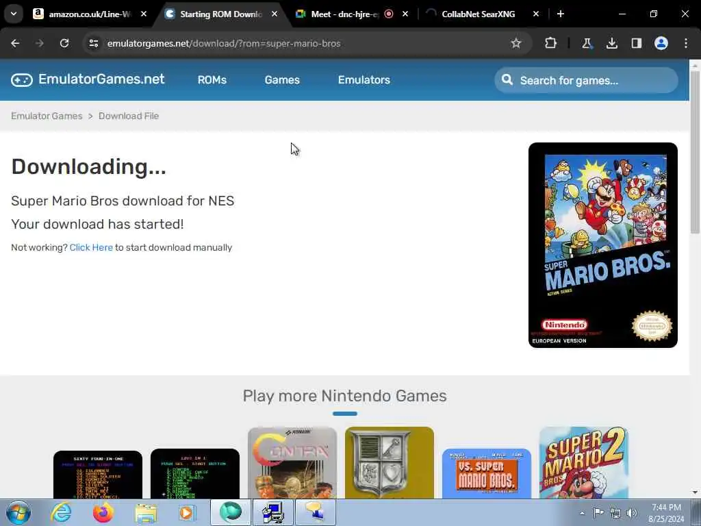The image size is (701, 526).
Task: Open the tab search dropdown arrow
Action: (x=14, y=14)
